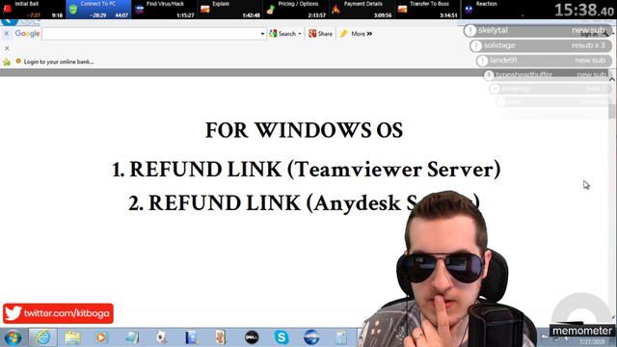Select the Pricing / Options split
Screen dimensions: 617x347
coord(296,10)
